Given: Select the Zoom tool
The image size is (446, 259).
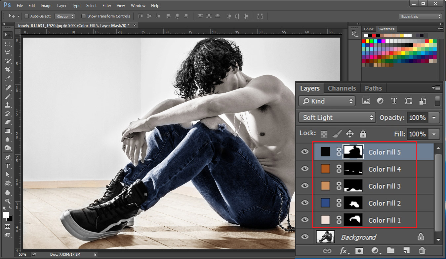Looking at the screenshot, I should pos(8,201).
